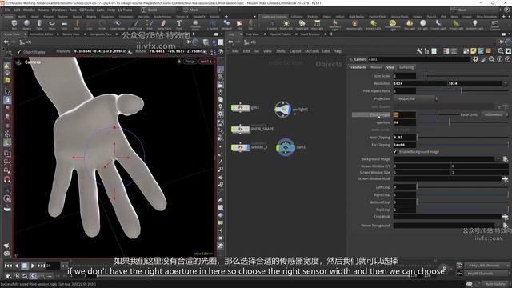Switch to the Sampling tab
The height and width of the screenshot is (288, 512).
[406, 67]
